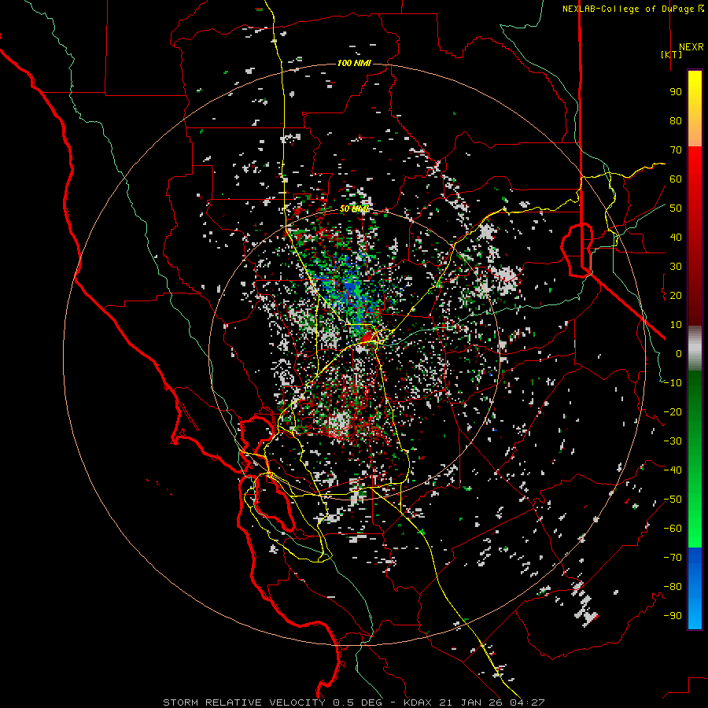Click the Storm Relative Velocity caption at the bottom
708x708 pixels.
coord(353,702)
